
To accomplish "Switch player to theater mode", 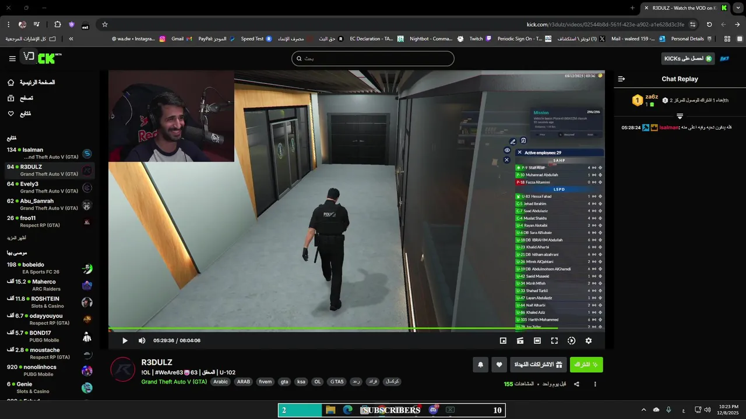I will [537, 340].
